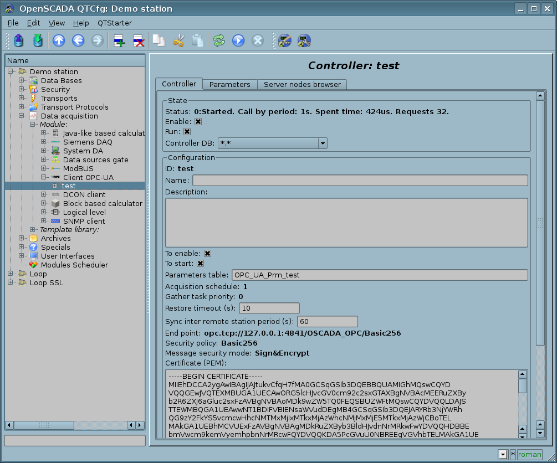Uncheck the Enable checkbox in State
The height and width of the screenshot is (463, 557).
click(198, 121)
